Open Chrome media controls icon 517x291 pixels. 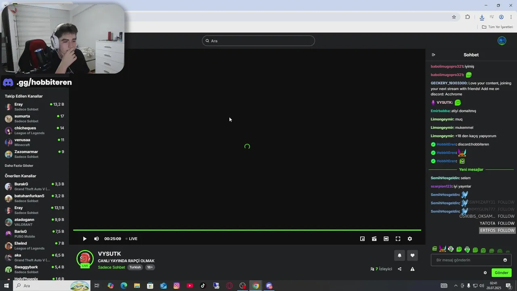pos(492,17)
